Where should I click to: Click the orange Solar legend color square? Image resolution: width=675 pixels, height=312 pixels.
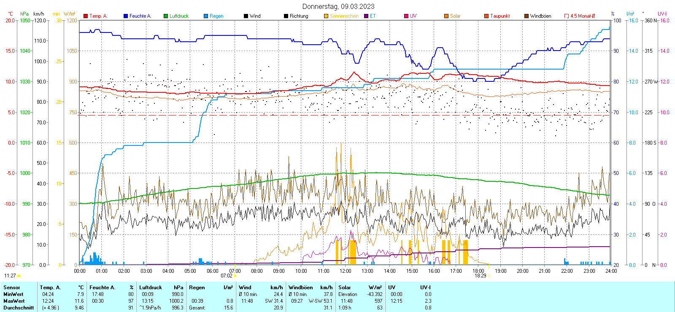[x=446, y=16]
